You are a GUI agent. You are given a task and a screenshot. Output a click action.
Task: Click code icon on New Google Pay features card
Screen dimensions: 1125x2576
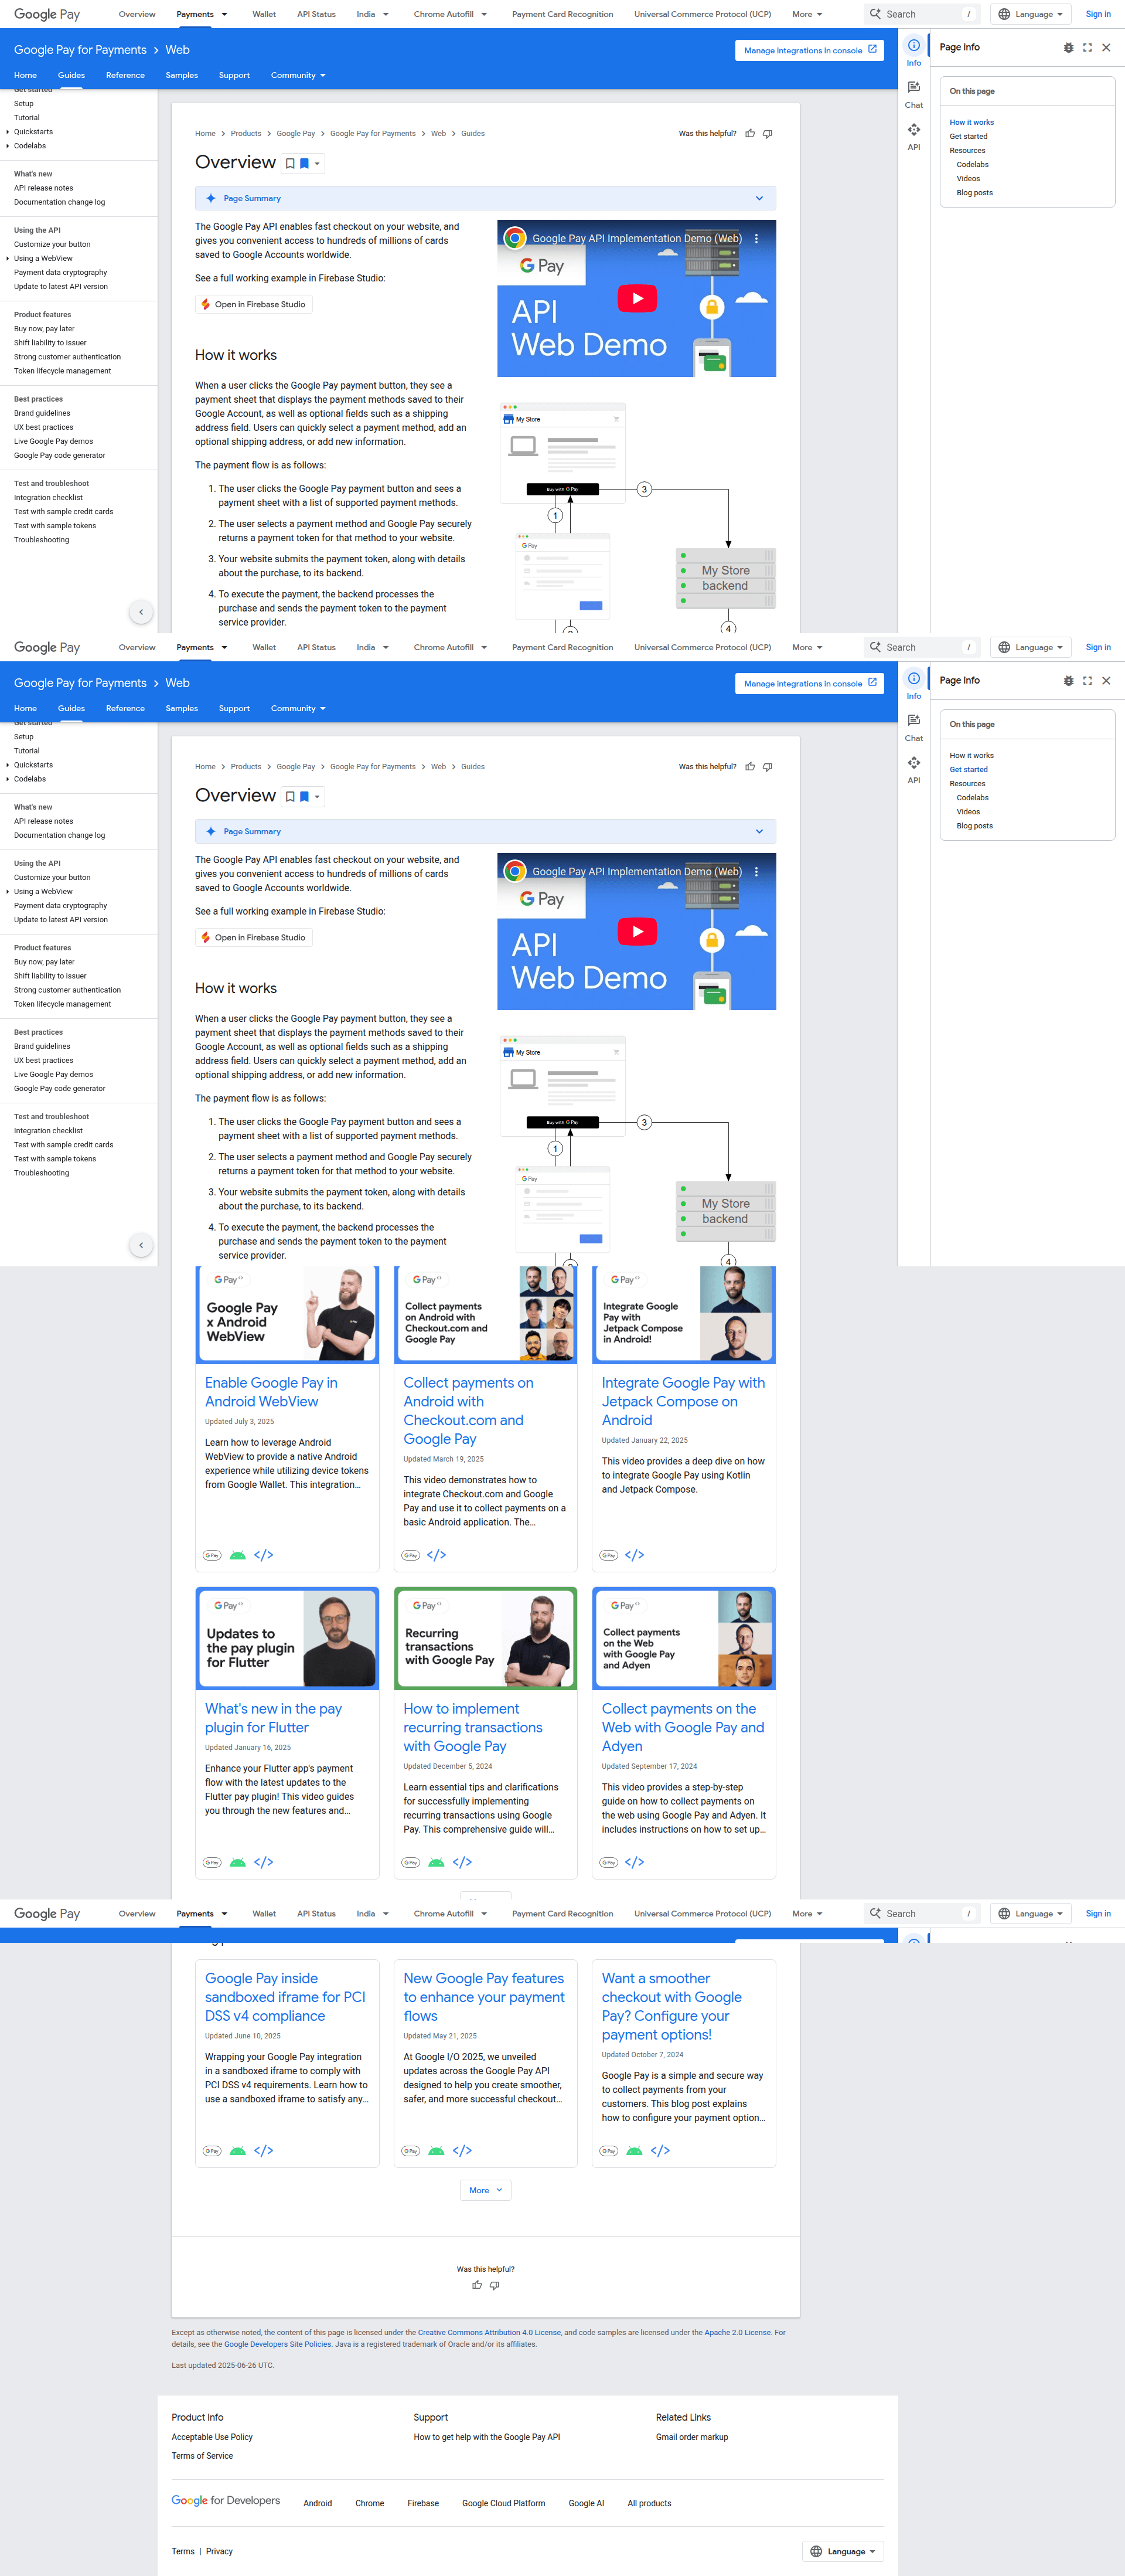462,2151
